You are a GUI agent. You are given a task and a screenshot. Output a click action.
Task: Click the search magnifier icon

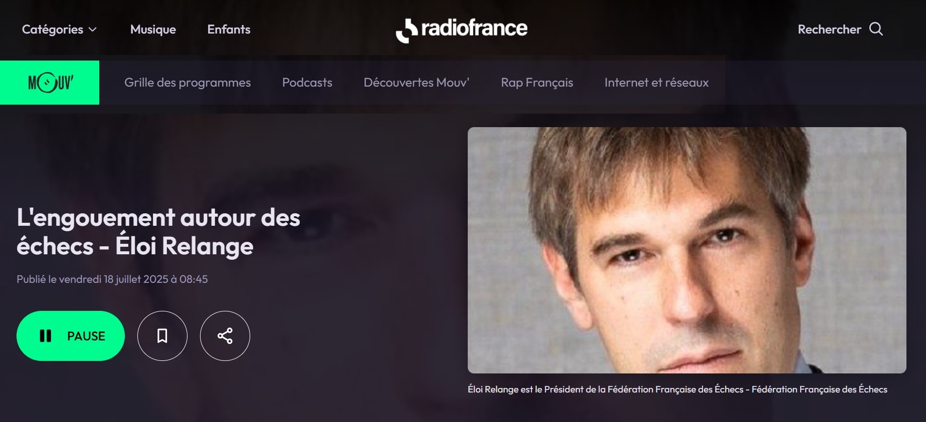pyautogui.click(x=876, y=29)
